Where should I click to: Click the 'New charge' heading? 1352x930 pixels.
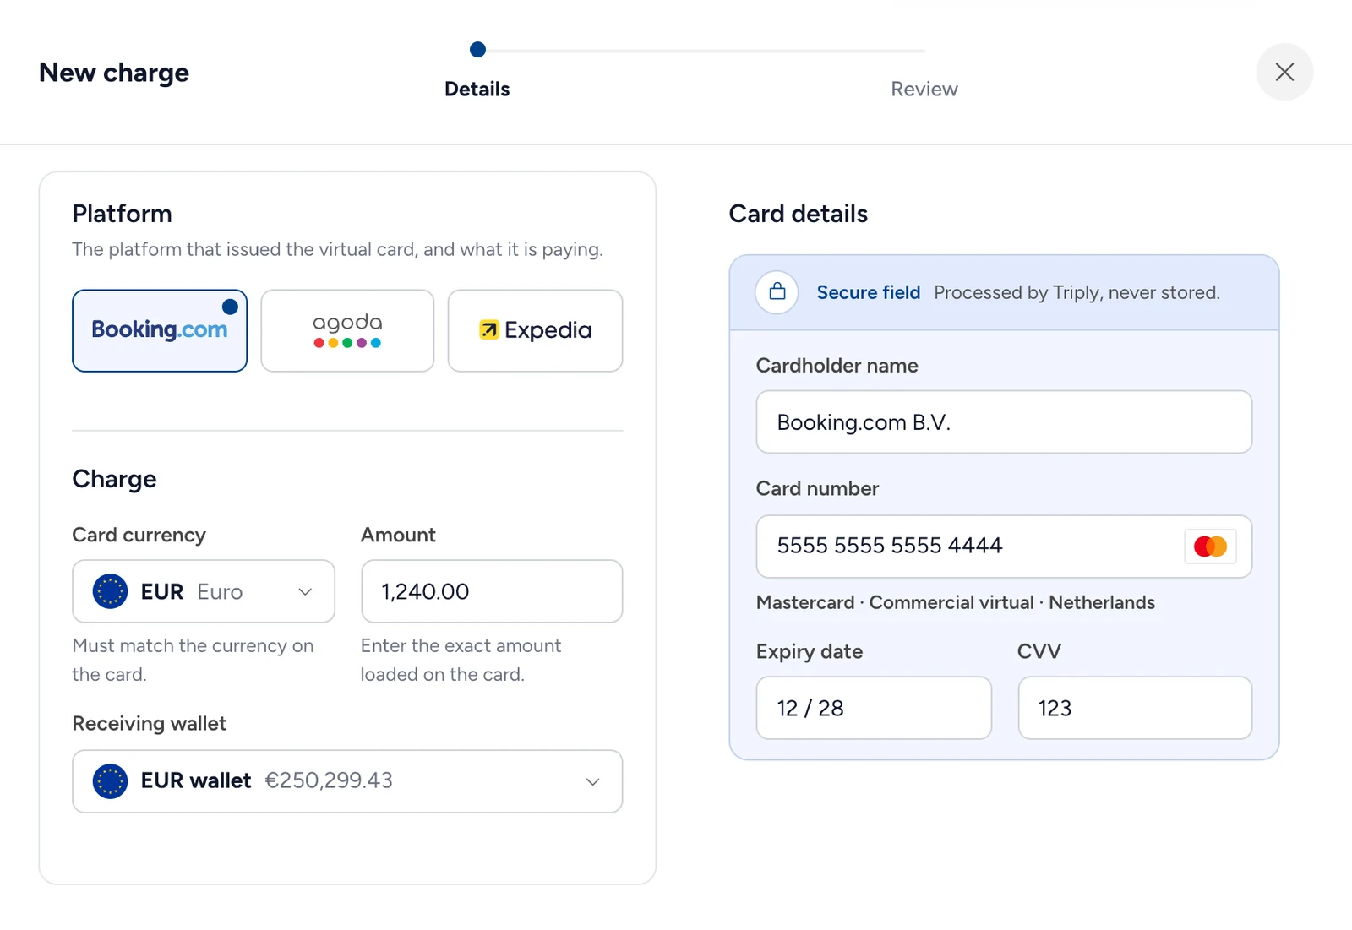pyautogui.click(x=114, y=73)
